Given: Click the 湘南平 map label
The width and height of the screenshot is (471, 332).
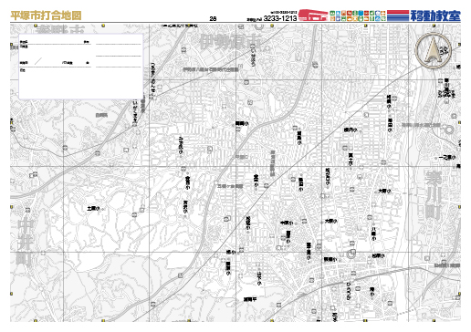Looking at the screenshot, I should [x=250, y=299].
